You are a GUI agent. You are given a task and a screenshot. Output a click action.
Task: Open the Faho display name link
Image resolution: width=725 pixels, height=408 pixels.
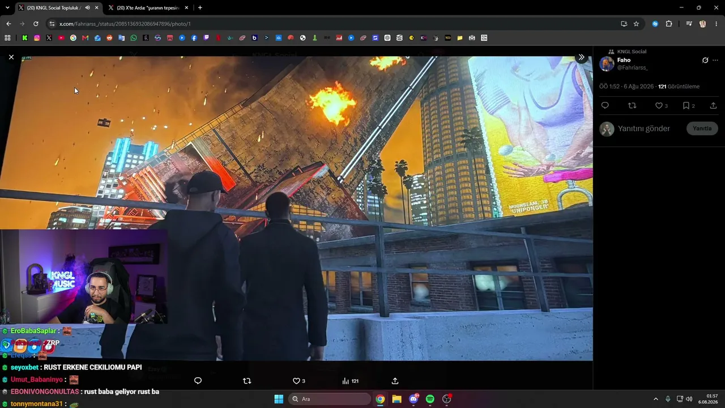click(x=624, y=60)
